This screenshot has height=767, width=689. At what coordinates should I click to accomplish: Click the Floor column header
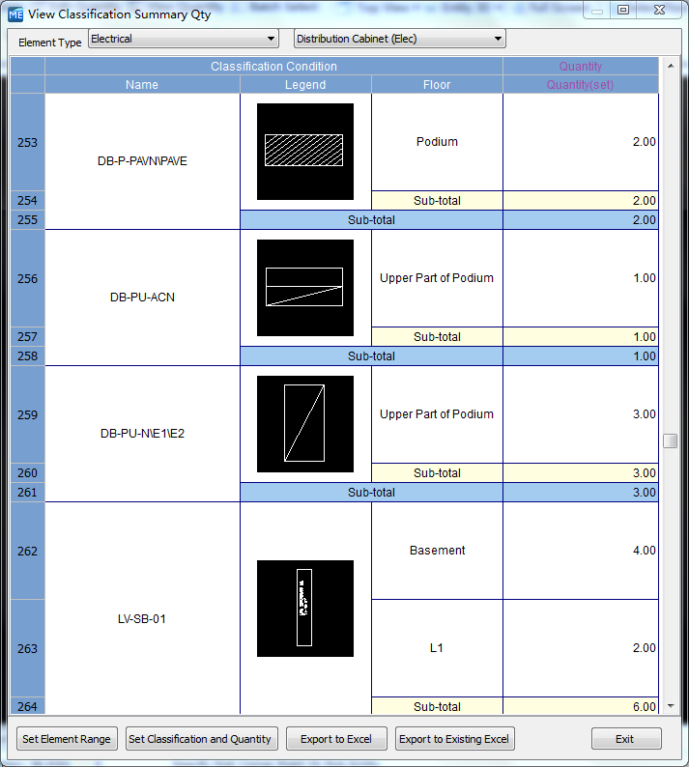pos(437,85)
